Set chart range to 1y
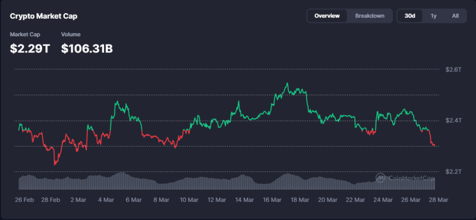Image resolution: width=476 pixels, height=220 pixels. click(x=433, y=16)
